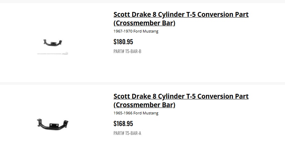Open "(Crossmember Bar)" link in the $168.95 listing
Screen dimensions: 285x150
point(144,105)
